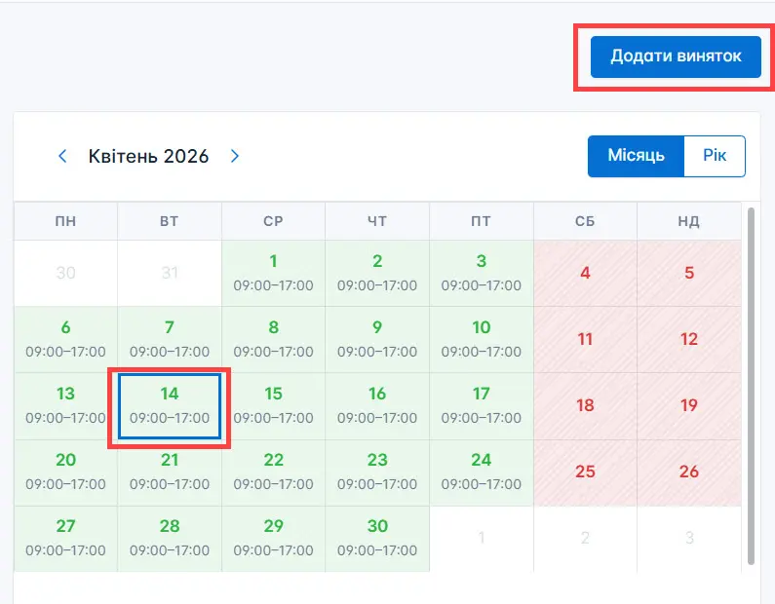
Task: Select Monday April 27
Action: [65, 538]
